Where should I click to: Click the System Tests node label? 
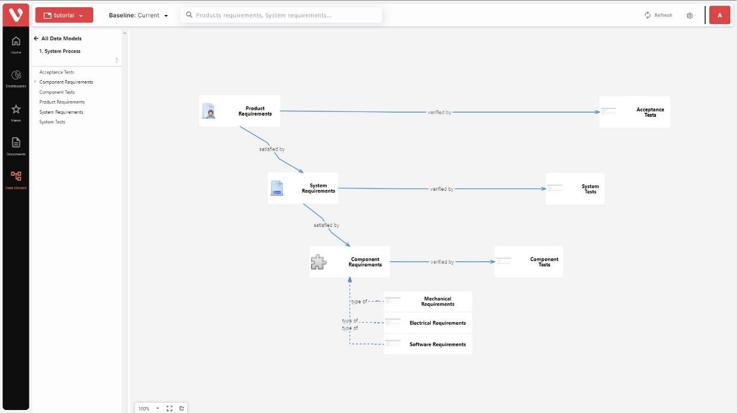click(590, 189)
